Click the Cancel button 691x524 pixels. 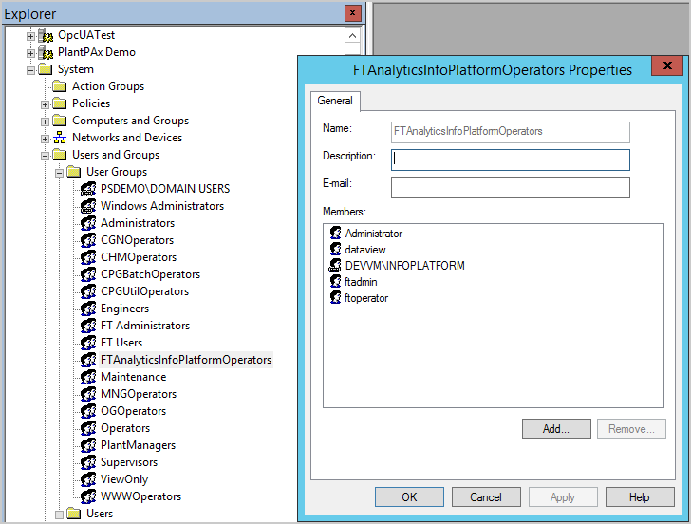(486, 497)
